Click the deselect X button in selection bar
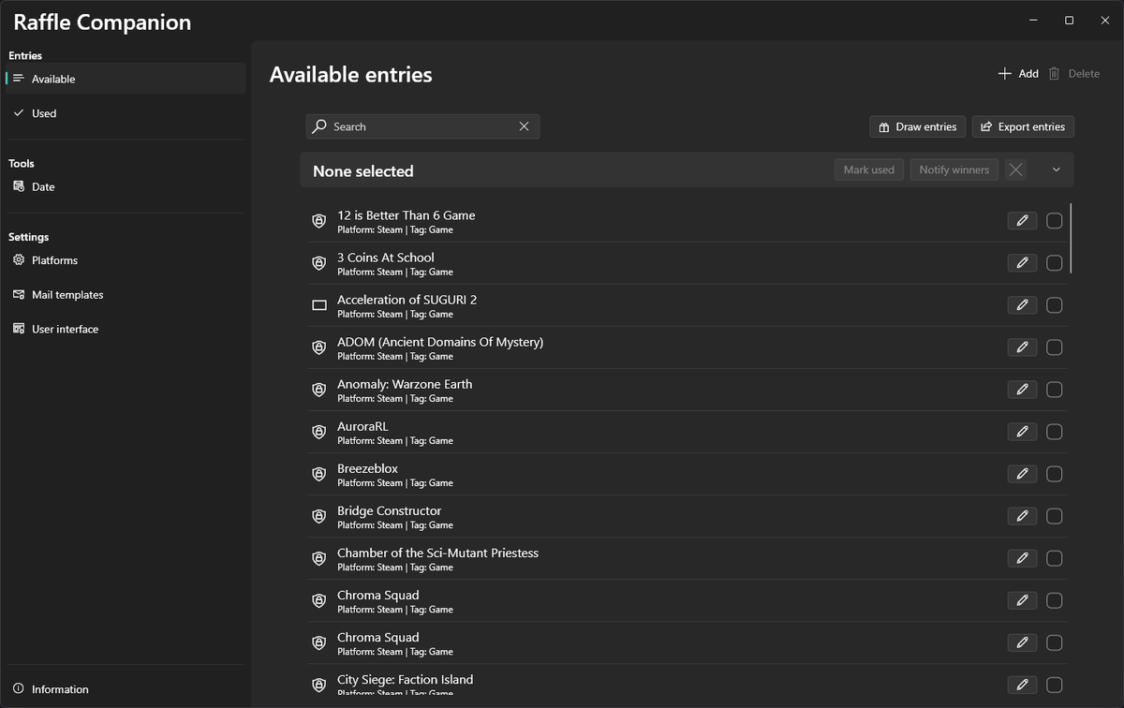The width and height of the screenshot is (1124, 708). pos(1015,170)
